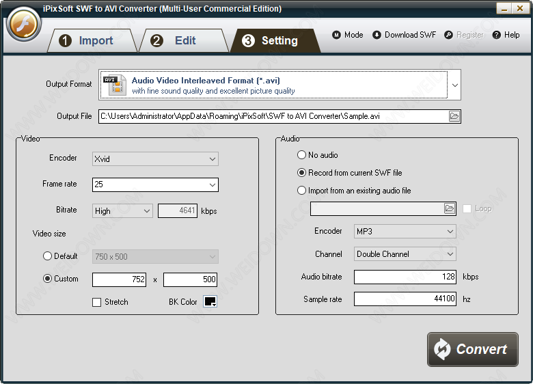Minimize the converter window
This screenshot has height=384, width=533.
pyautogui.click(x=504, y=8)
